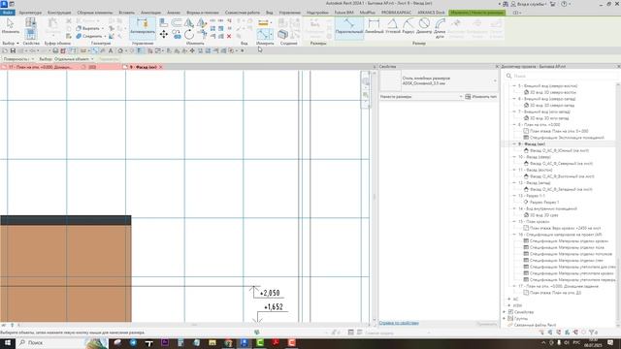Select the Radial (Радиус) dimension tool
Screen dimensions: 621x349
409,26
